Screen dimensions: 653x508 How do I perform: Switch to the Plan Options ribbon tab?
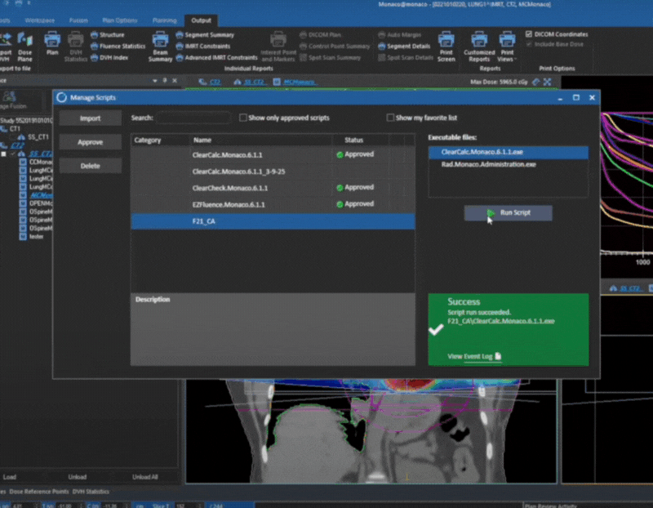click(x=119, y=20)
